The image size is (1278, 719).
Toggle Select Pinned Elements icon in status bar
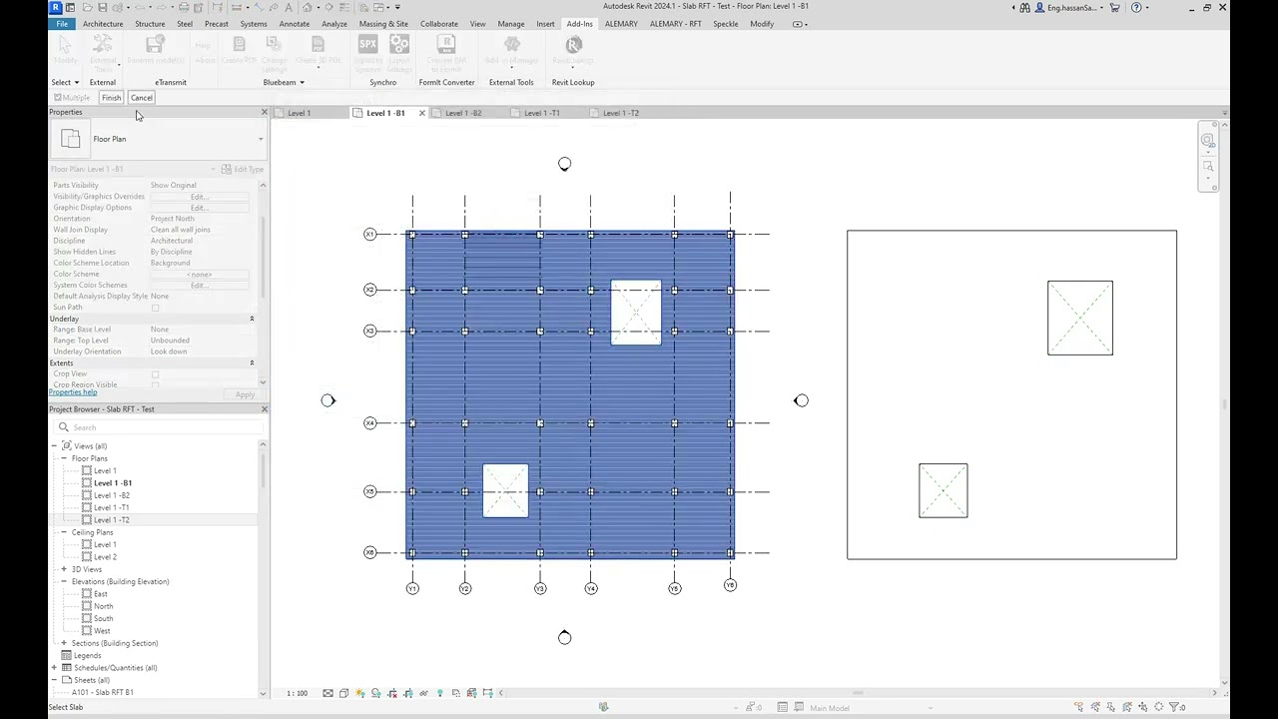pos(1110,707)
